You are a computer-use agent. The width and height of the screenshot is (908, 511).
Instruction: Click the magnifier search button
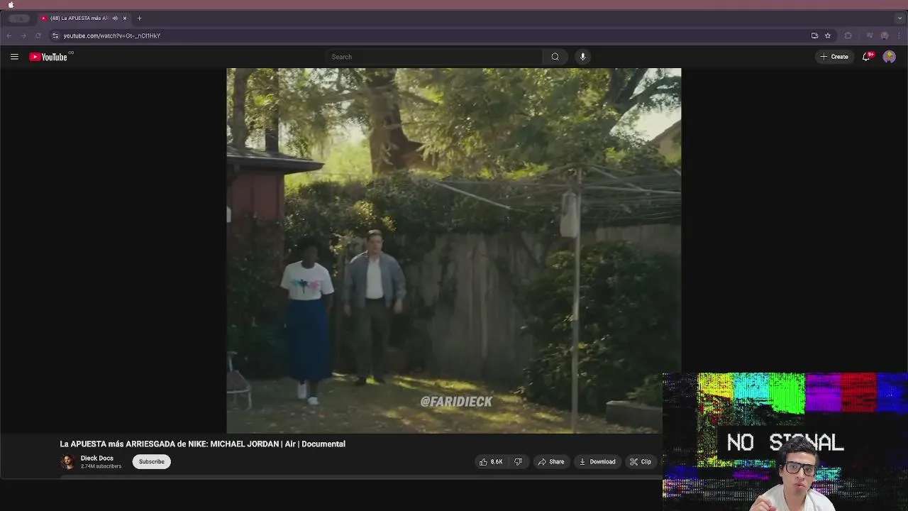(555, 57)
